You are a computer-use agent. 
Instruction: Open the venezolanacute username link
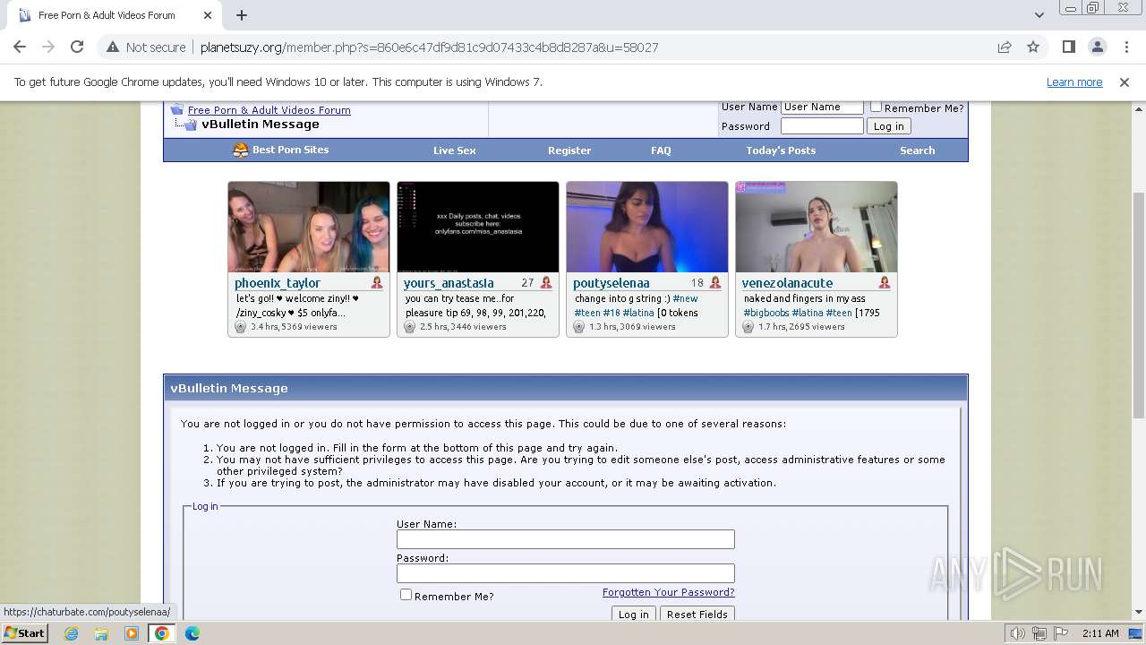(x=787, y=283)
